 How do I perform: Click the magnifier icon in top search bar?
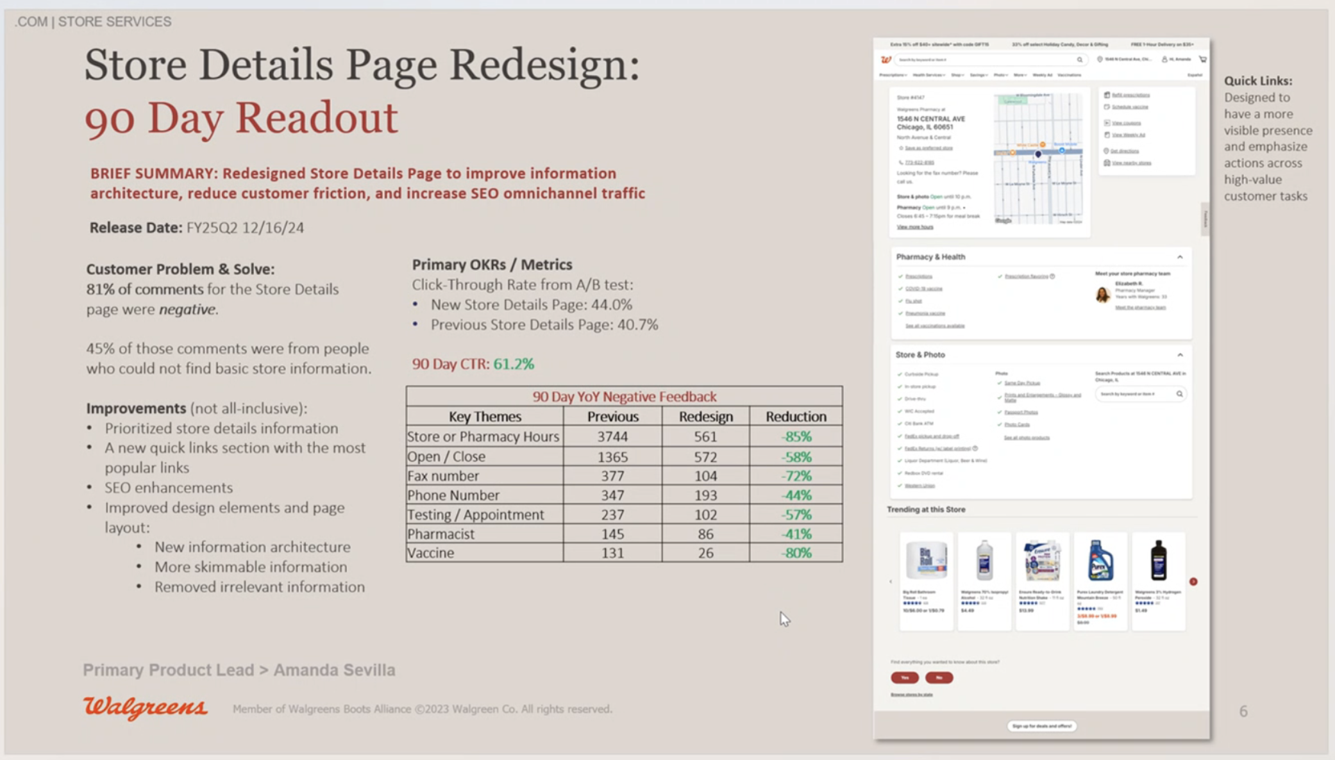pyautogui.click(x=1080, y=60)
